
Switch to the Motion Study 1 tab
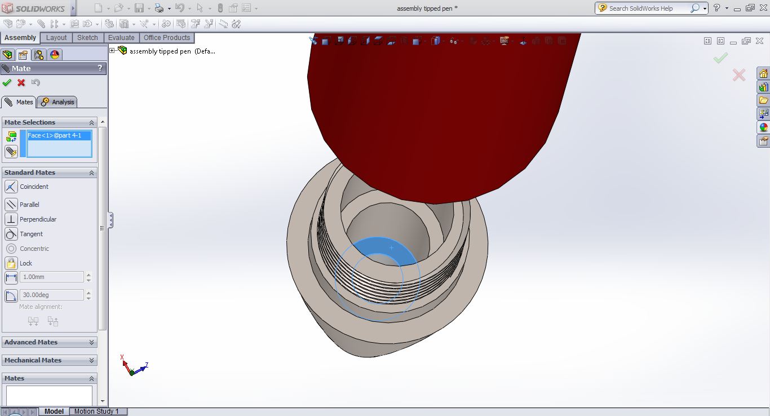pos(96,411)
